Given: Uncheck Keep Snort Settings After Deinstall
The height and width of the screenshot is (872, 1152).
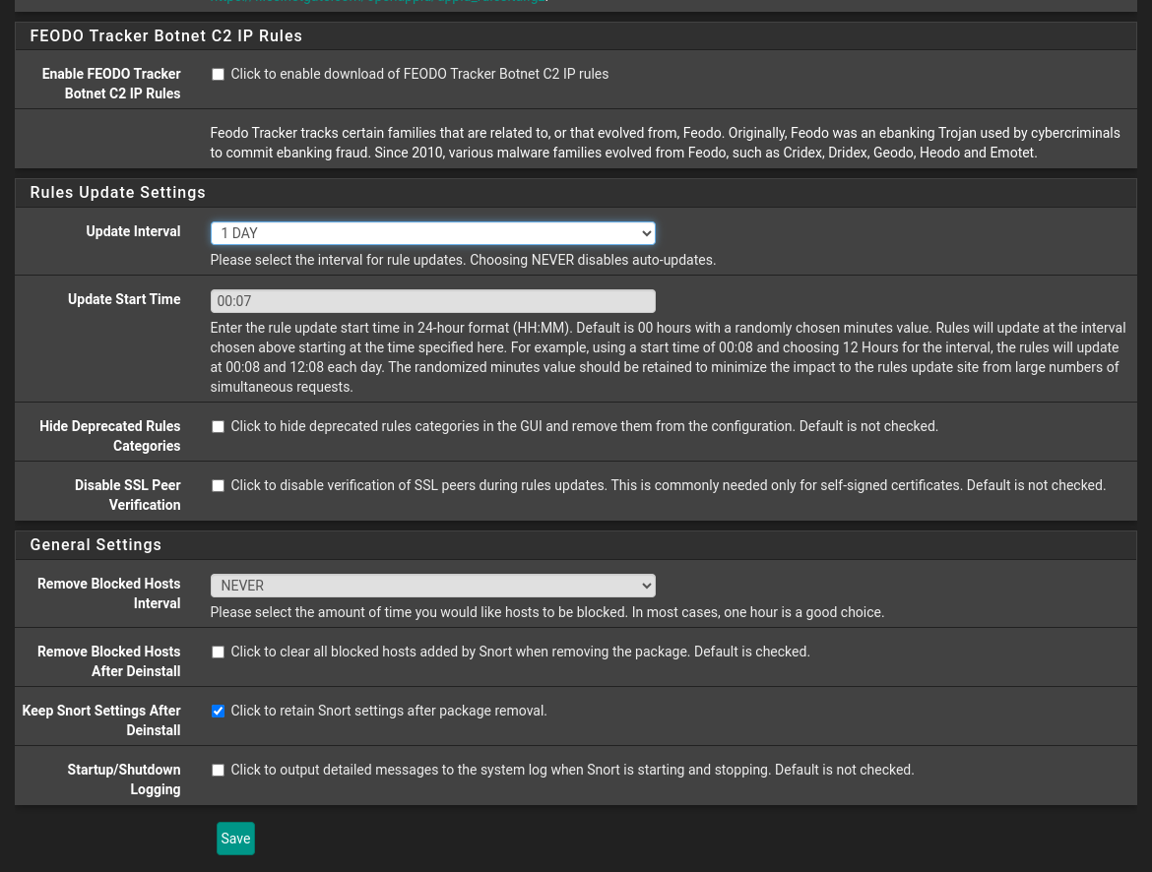Looking at the screenshot, I should [x=218, y=712].
